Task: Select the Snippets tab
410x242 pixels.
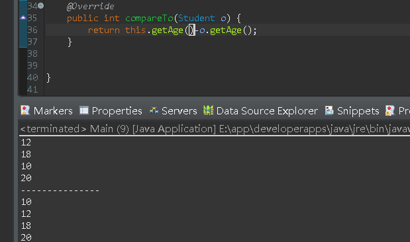Action: click(358, 111)
